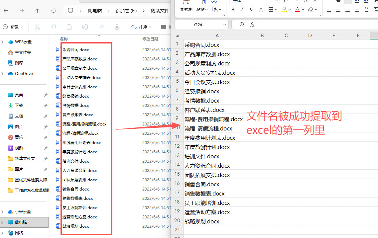Click the Cut icon in Explorer toolbar
Screen dimensions: 378x238
coord(37,27)
